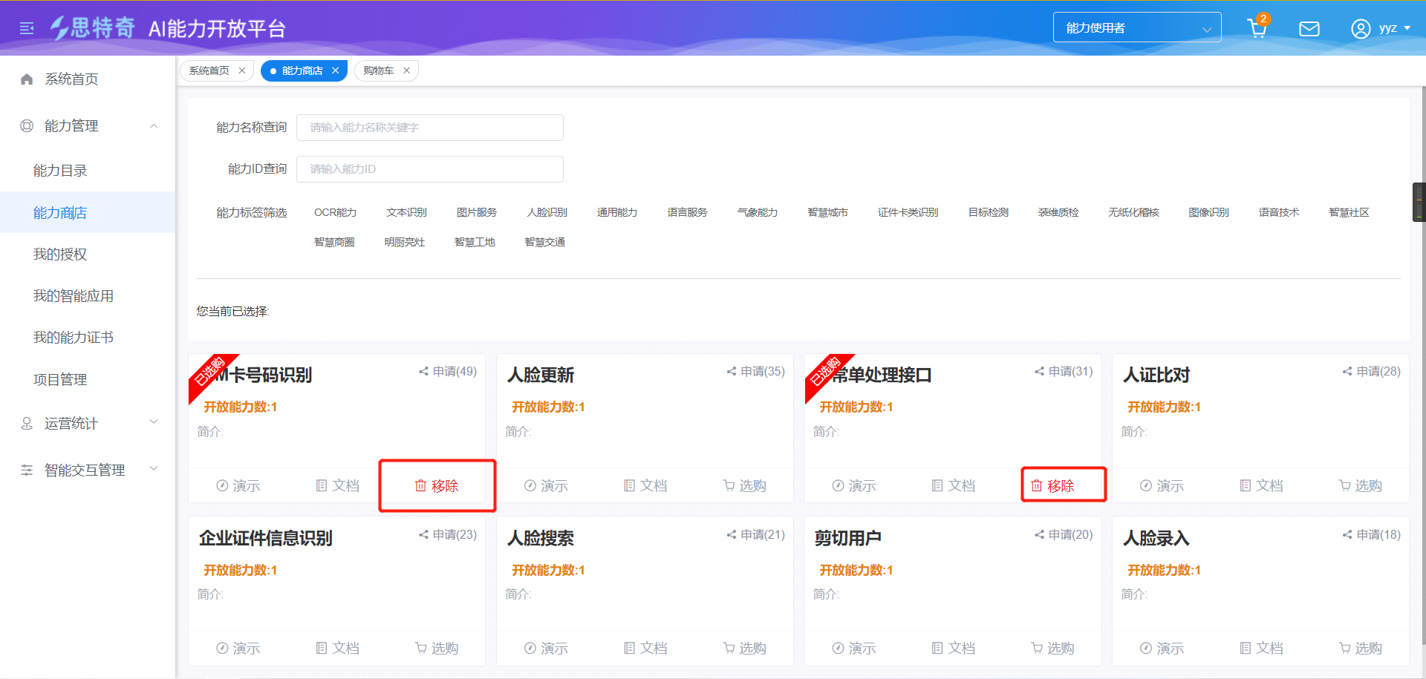Viewport: 1426px width, 679px height.
Task: Click 申请(35) on 人脸更新 card
Action: coord(756,371)
